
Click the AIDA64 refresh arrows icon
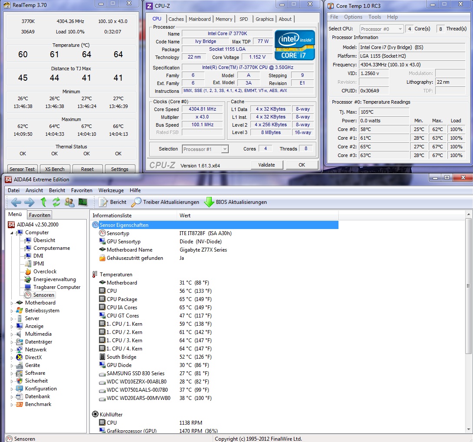click(56, 202)
